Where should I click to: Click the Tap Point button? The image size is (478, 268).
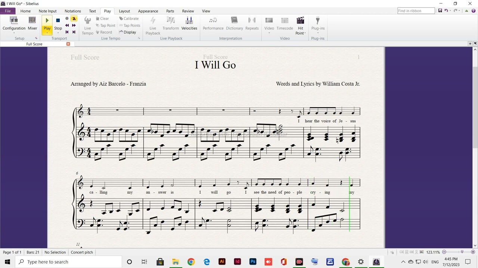coord(106,25)
